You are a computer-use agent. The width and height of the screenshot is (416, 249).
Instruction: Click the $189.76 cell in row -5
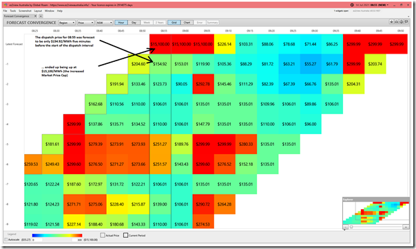pos(182,144)
